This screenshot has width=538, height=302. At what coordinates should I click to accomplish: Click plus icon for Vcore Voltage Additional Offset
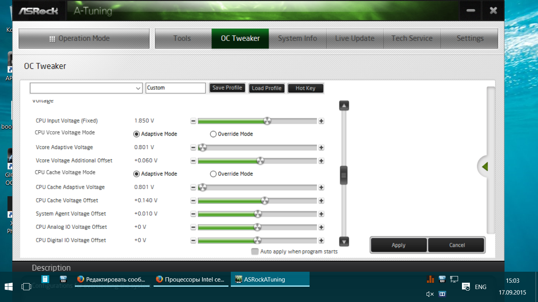tap(321, 161)
